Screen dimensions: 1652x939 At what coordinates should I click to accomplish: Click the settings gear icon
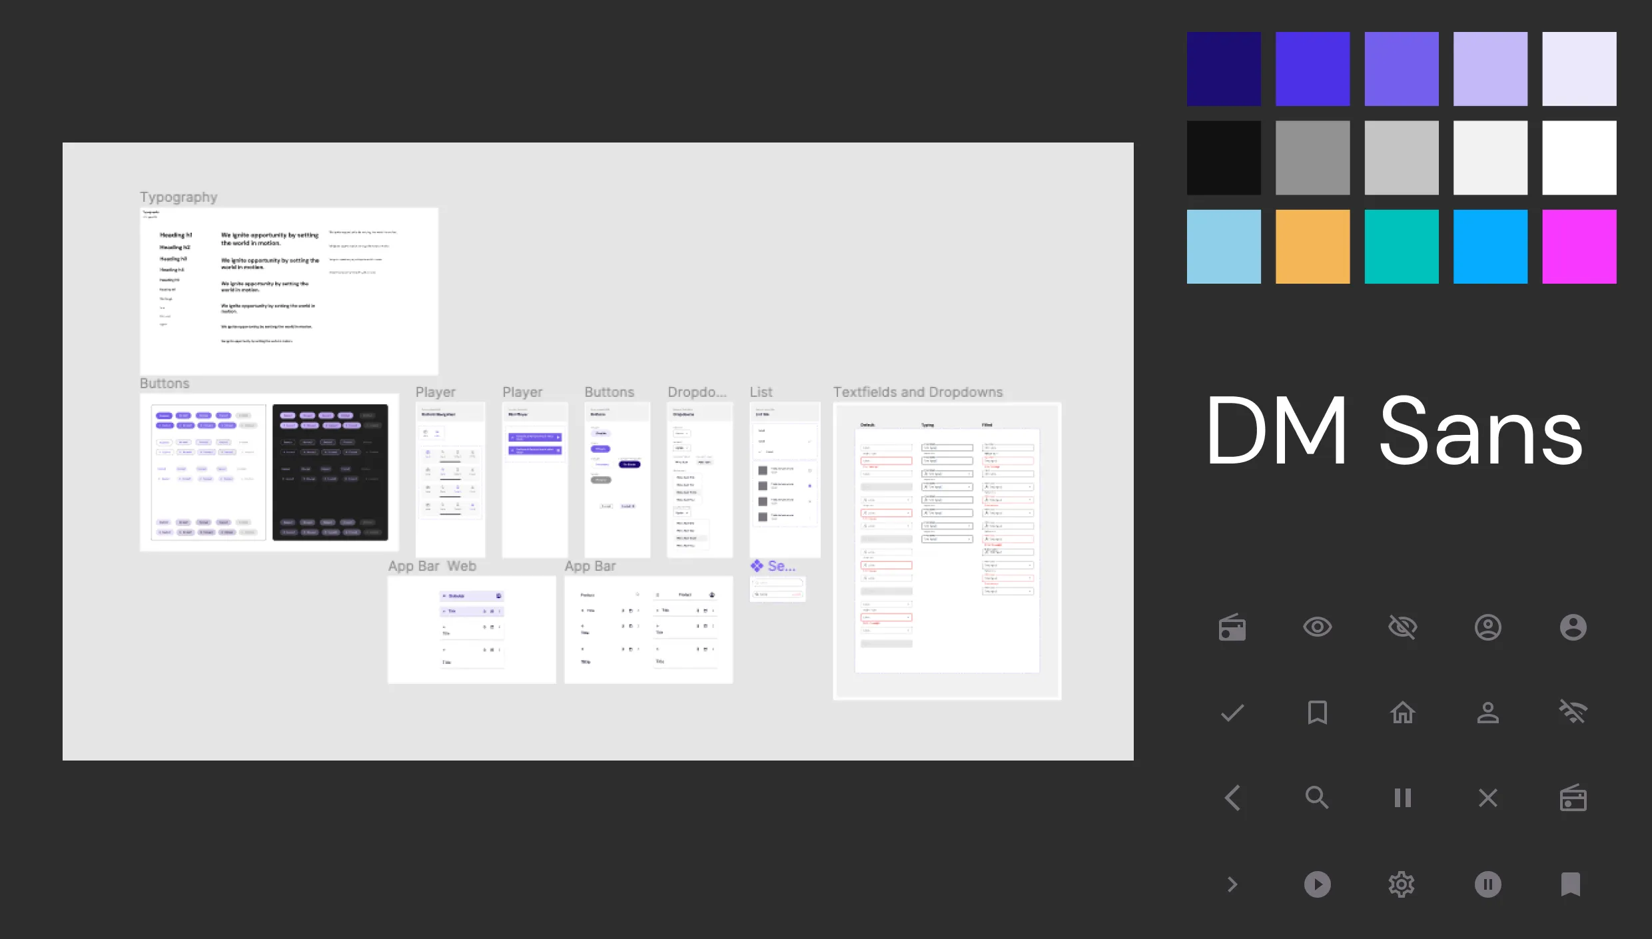coord(1402,884)
